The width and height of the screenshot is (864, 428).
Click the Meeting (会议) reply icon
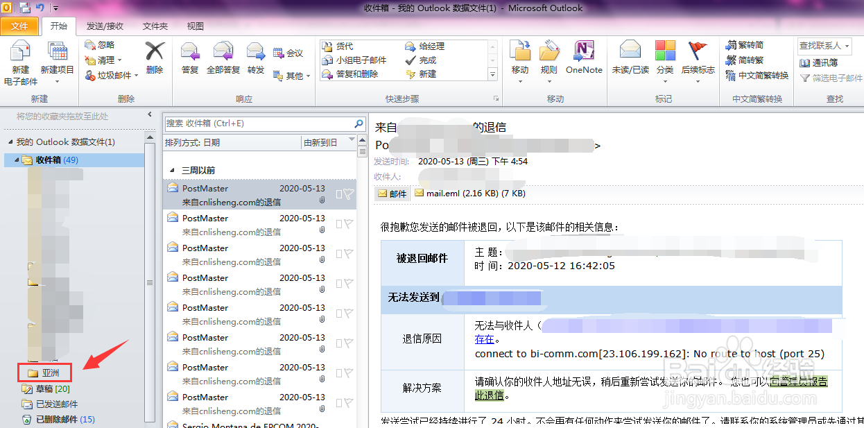[x=288, y=53]
